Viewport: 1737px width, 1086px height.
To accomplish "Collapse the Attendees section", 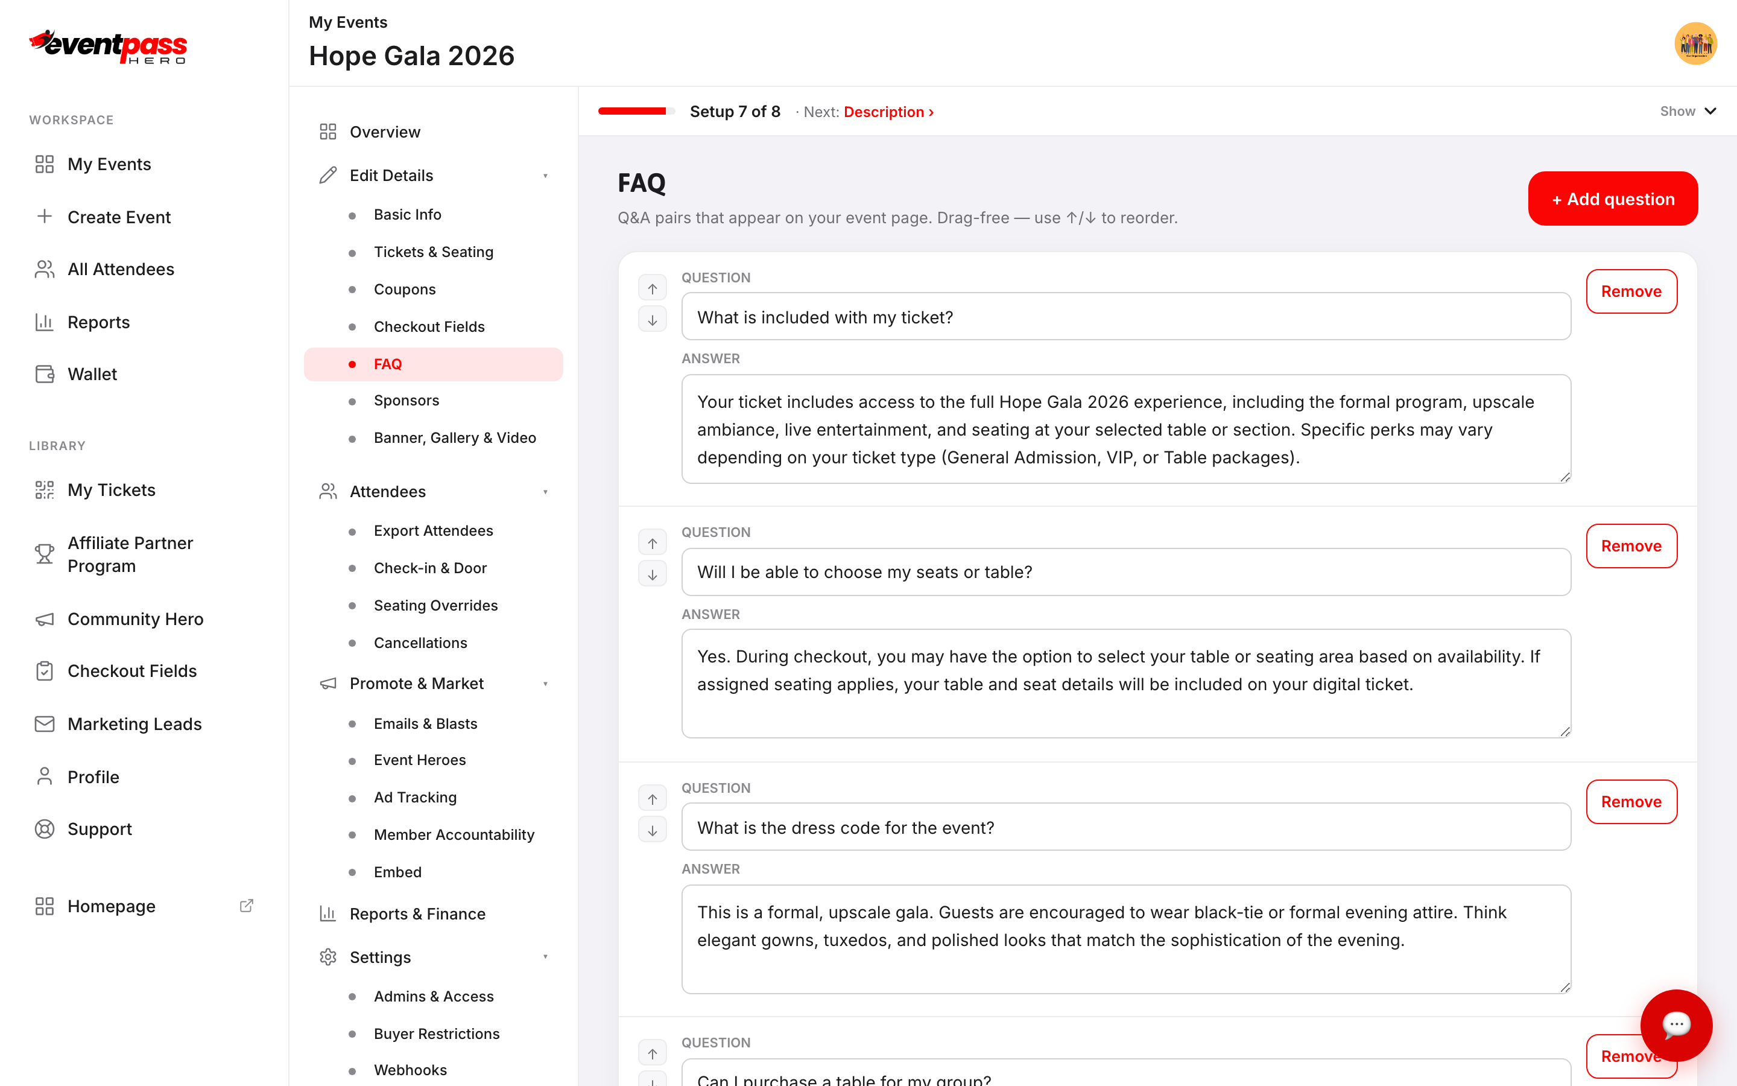I will tap(545, 492).
